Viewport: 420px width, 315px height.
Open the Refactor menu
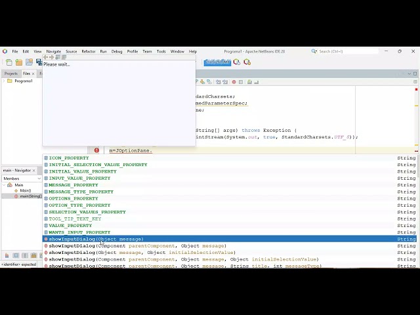click(89, 51)
